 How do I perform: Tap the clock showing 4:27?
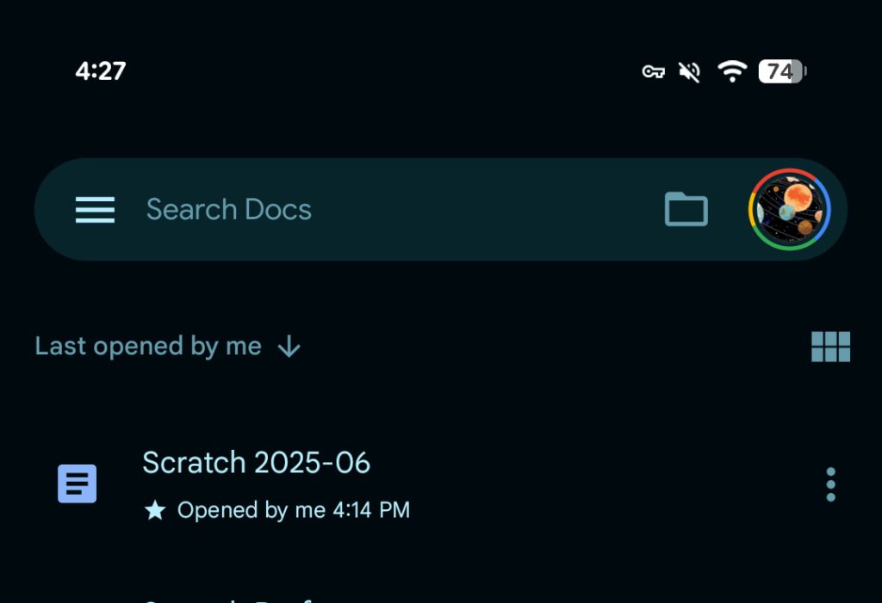coord(99,71)
